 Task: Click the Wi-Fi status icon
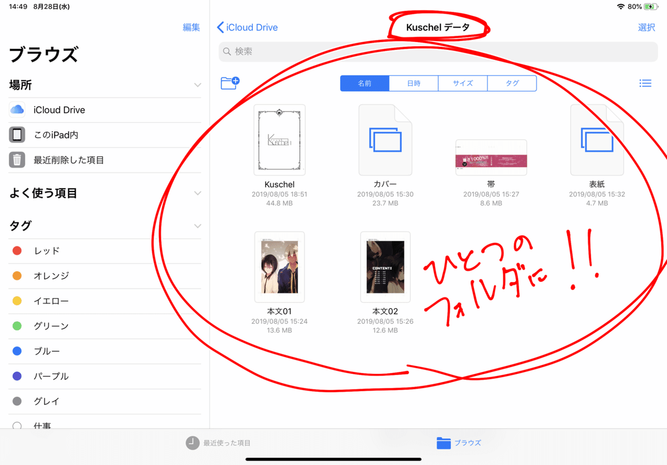tap(621, 7)
